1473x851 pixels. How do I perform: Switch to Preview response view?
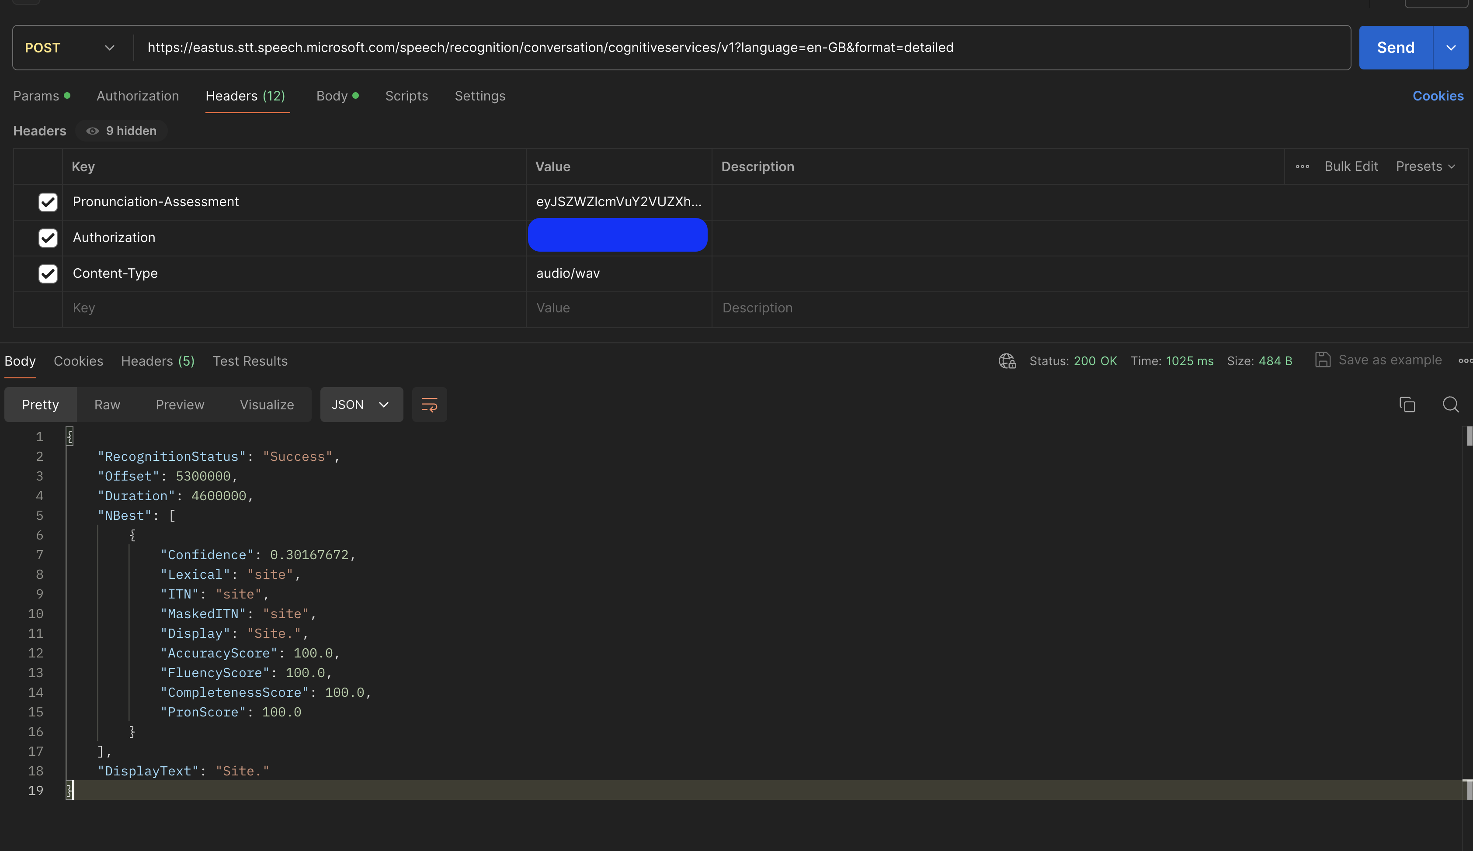click(180, 405)
